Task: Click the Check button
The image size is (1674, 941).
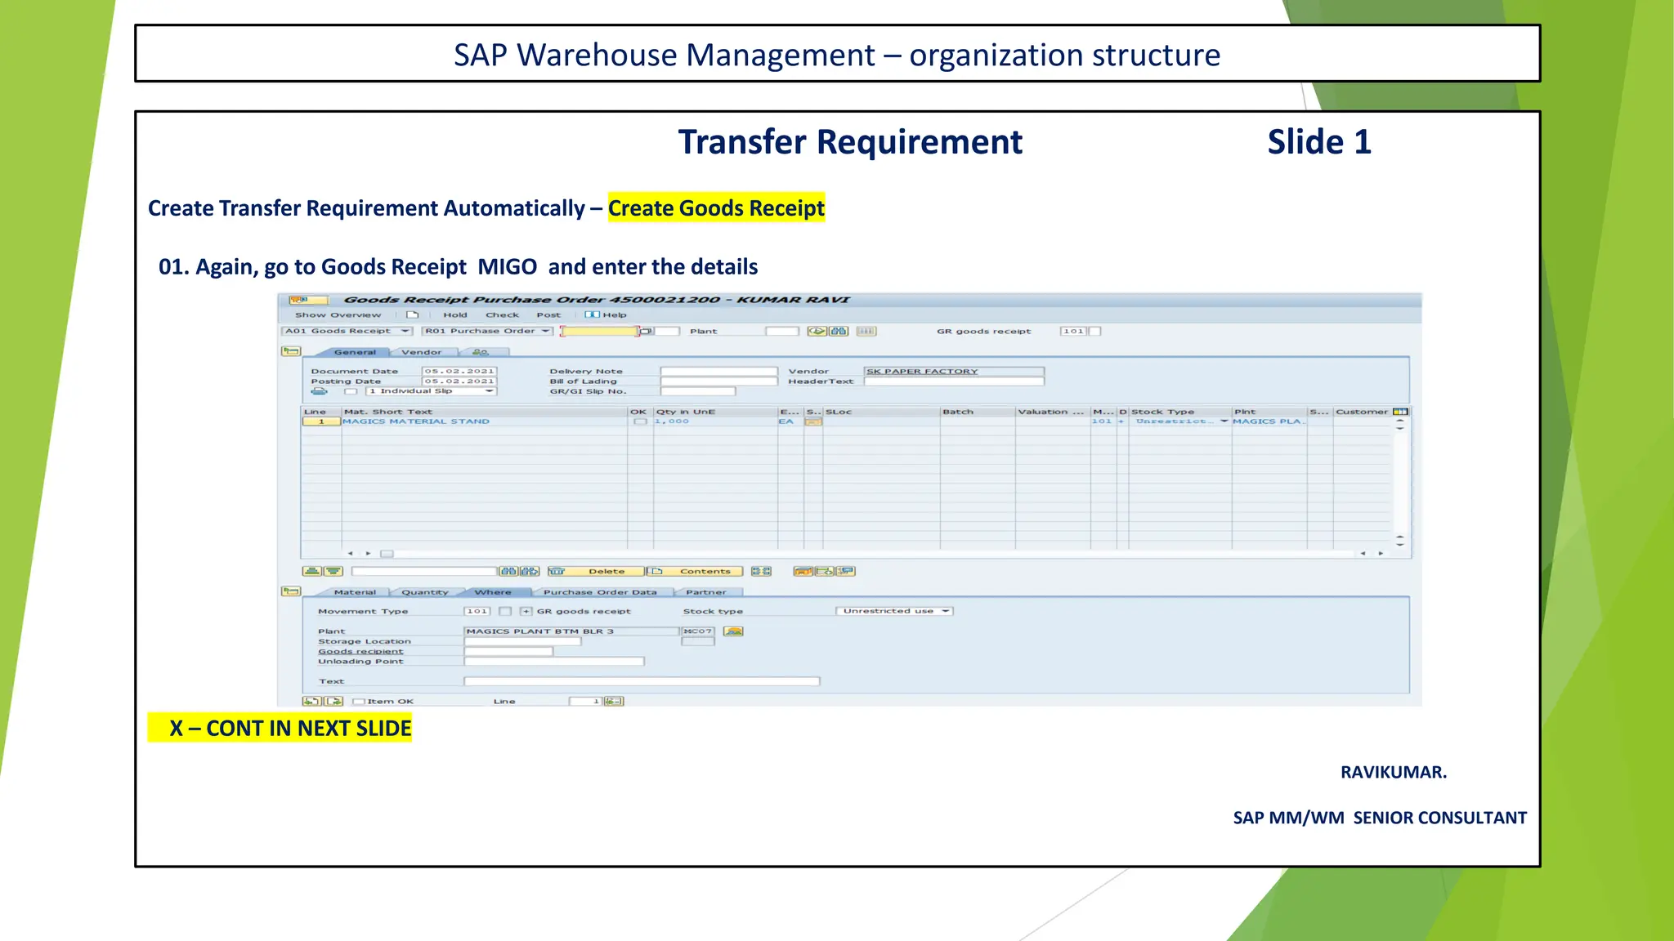Action: [x=502, y=314]
